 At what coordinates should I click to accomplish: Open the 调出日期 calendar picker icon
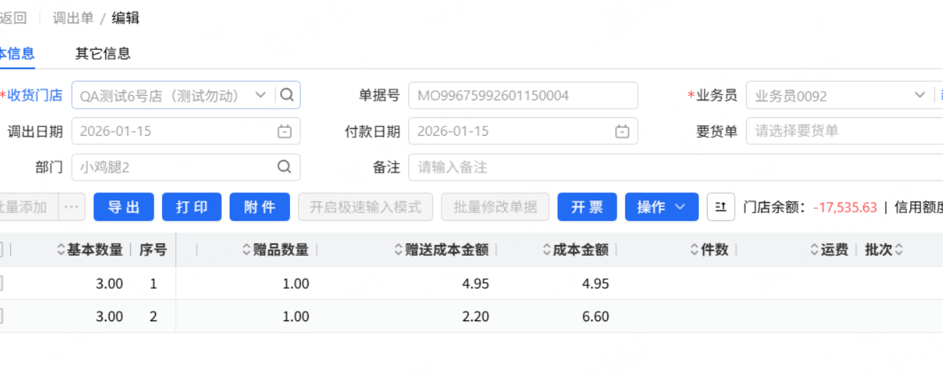(x=284, y=131)
